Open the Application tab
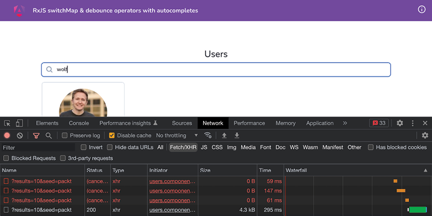The image size is (432, 216). 320,123
